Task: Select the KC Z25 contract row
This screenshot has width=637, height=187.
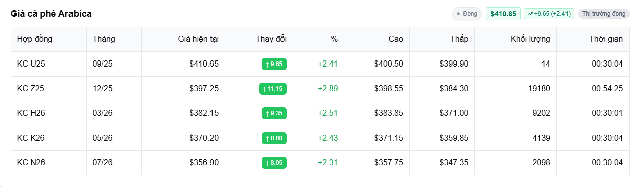Action: (x=320, y=89)
